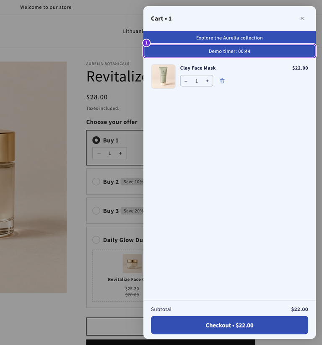Click the Save 10% badge

point(133,182)
